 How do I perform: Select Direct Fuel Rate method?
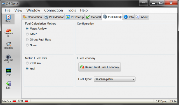point(38,40)
